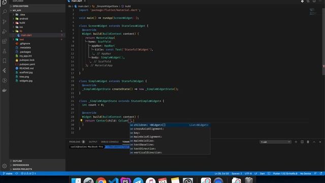Click the sync changes icon in status bar
The image size is (325, 183).
point(17,173)
